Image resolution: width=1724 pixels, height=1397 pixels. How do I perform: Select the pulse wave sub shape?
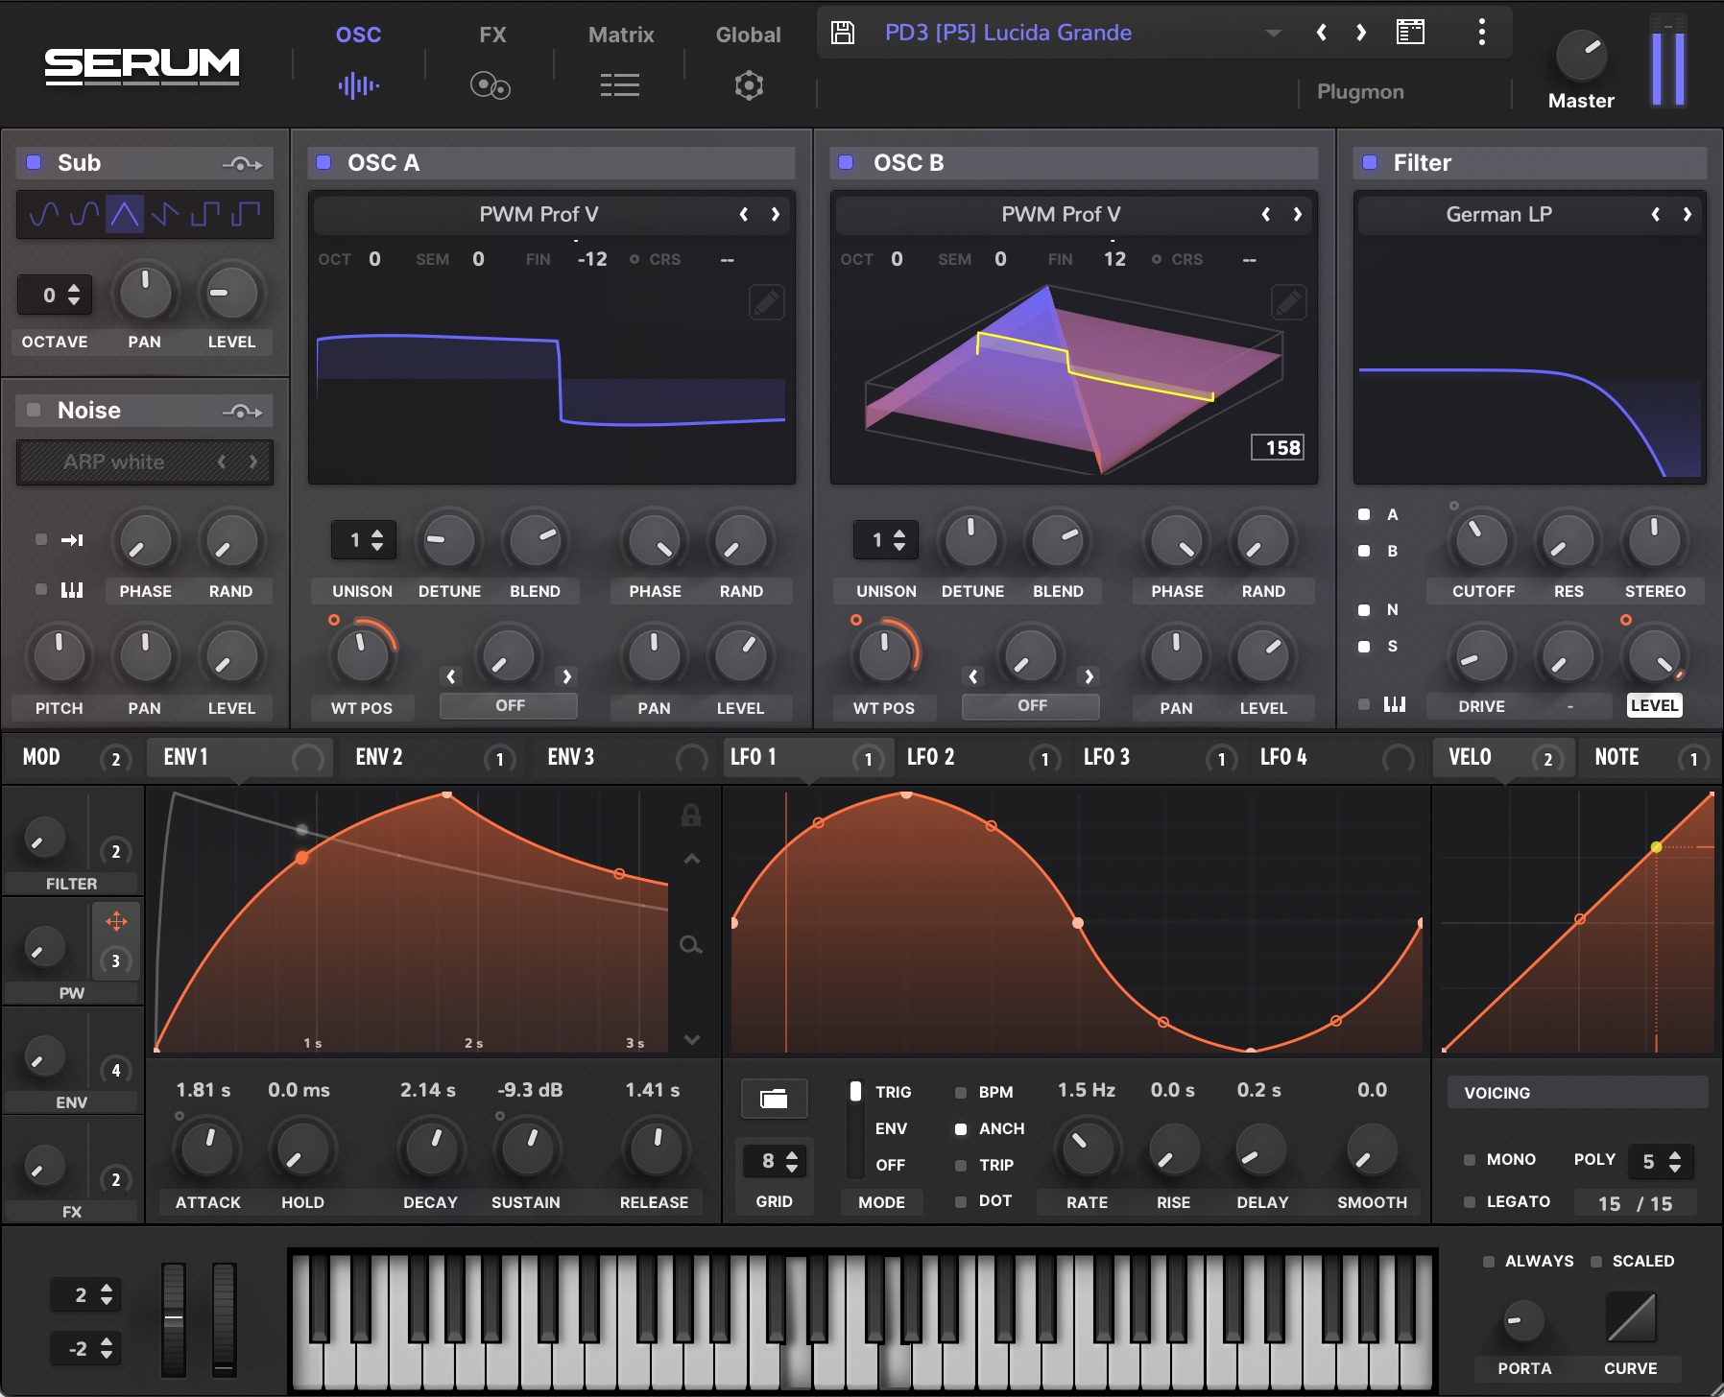pyautogui.click(x=246, y=214)
